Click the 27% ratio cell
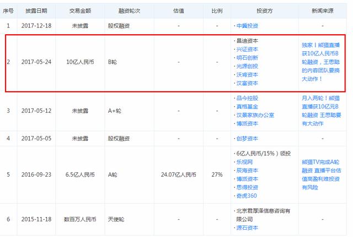Image resolution: width=353 pixels, height=237 pixels. pyautogui.click(x=217, y=175)
